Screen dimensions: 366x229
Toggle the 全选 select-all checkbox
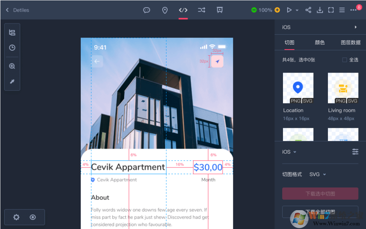point(344,60)
